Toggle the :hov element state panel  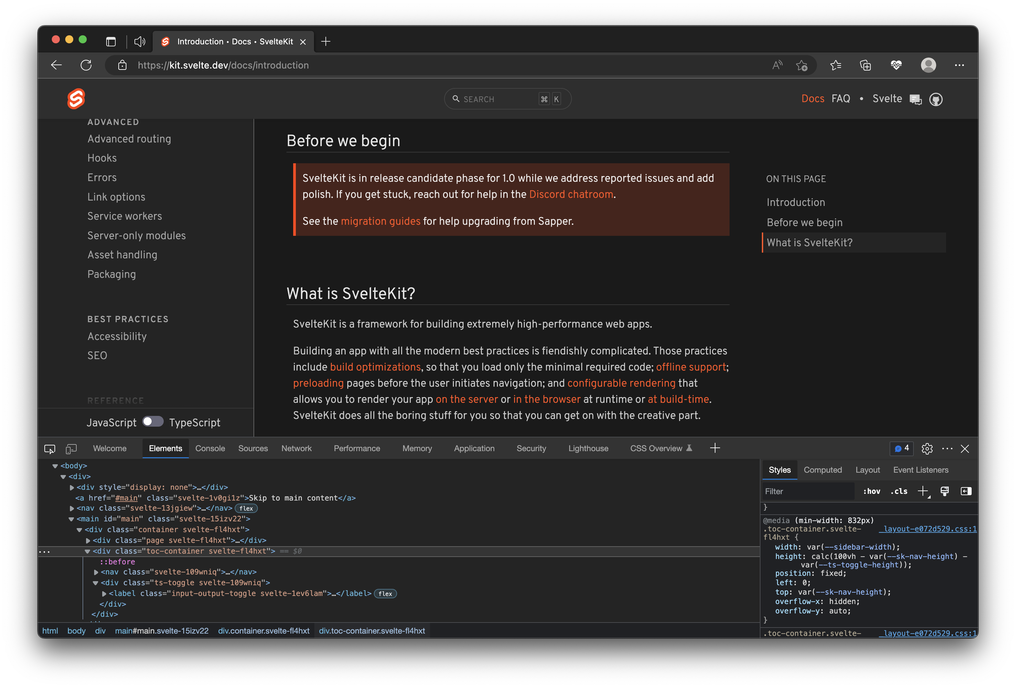871,491
